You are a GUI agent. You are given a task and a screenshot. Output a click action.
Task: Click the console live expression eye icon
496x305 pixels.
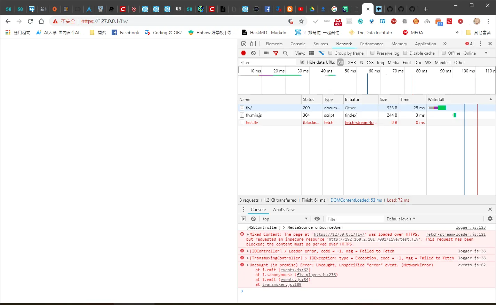[317, 219]
